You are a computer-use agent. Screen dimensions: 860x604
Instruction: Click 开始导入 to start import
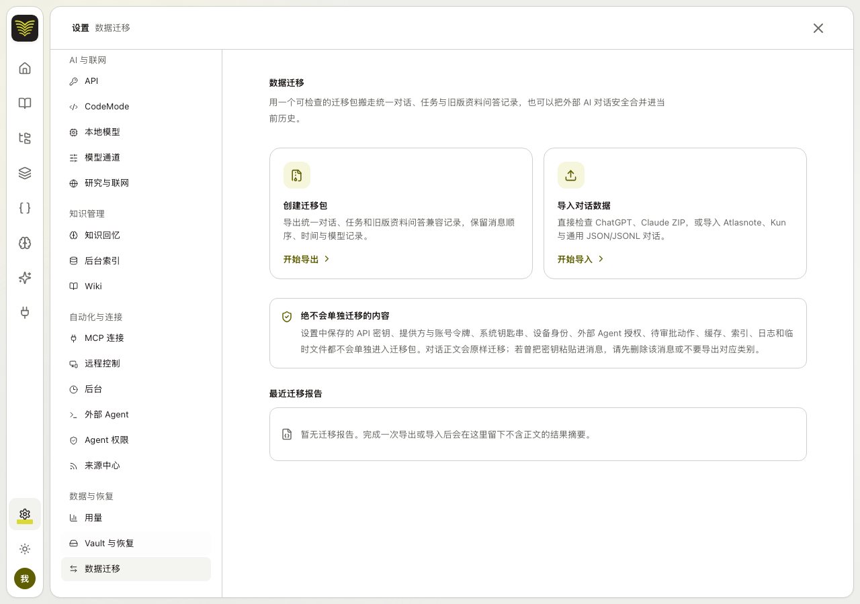tap(580, 259)
